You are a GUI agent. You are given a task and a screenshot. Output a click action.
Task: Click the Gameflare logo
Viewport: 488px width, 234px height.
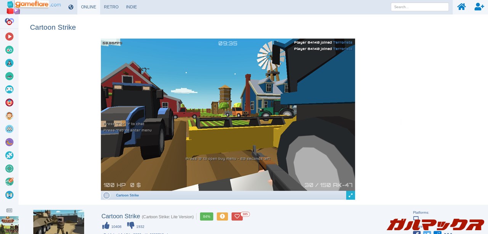(x=34, y=6)
